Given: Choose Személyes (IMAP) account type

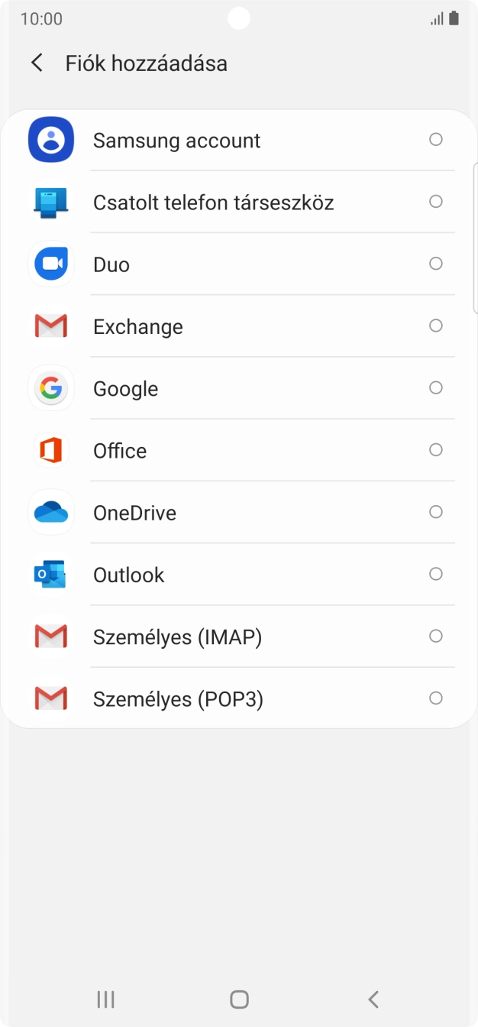Looking at the screenshot, I should (x=177, y=636).
